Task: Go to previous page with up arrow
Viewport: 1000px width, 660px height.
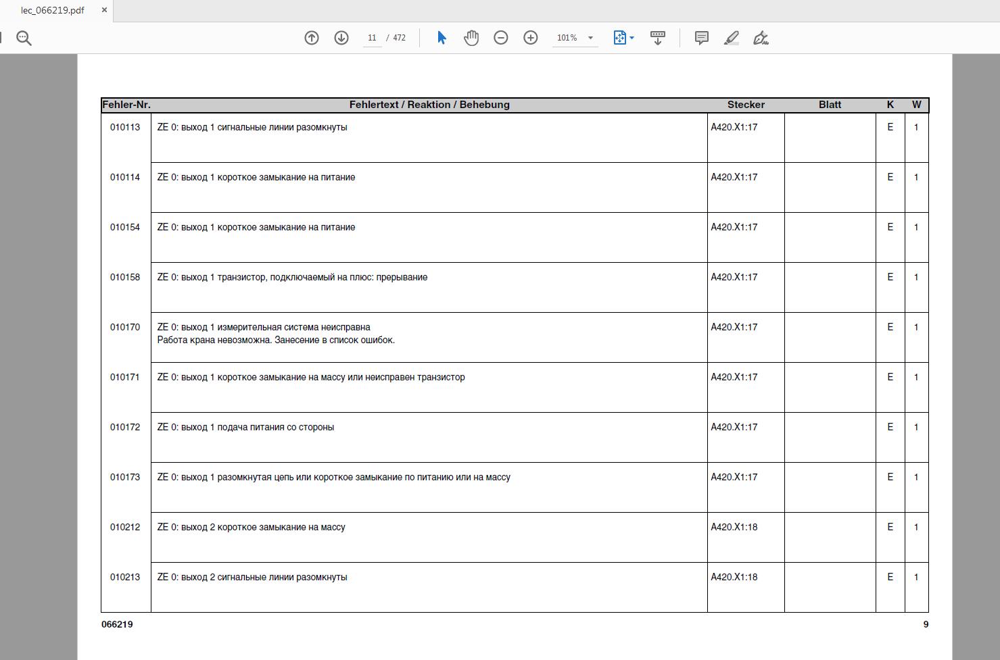Action: coord(312,38)
